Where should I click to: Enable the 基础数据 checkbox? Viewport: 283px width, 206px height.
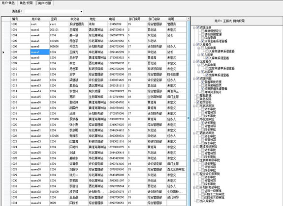click(x=198, y=95)
